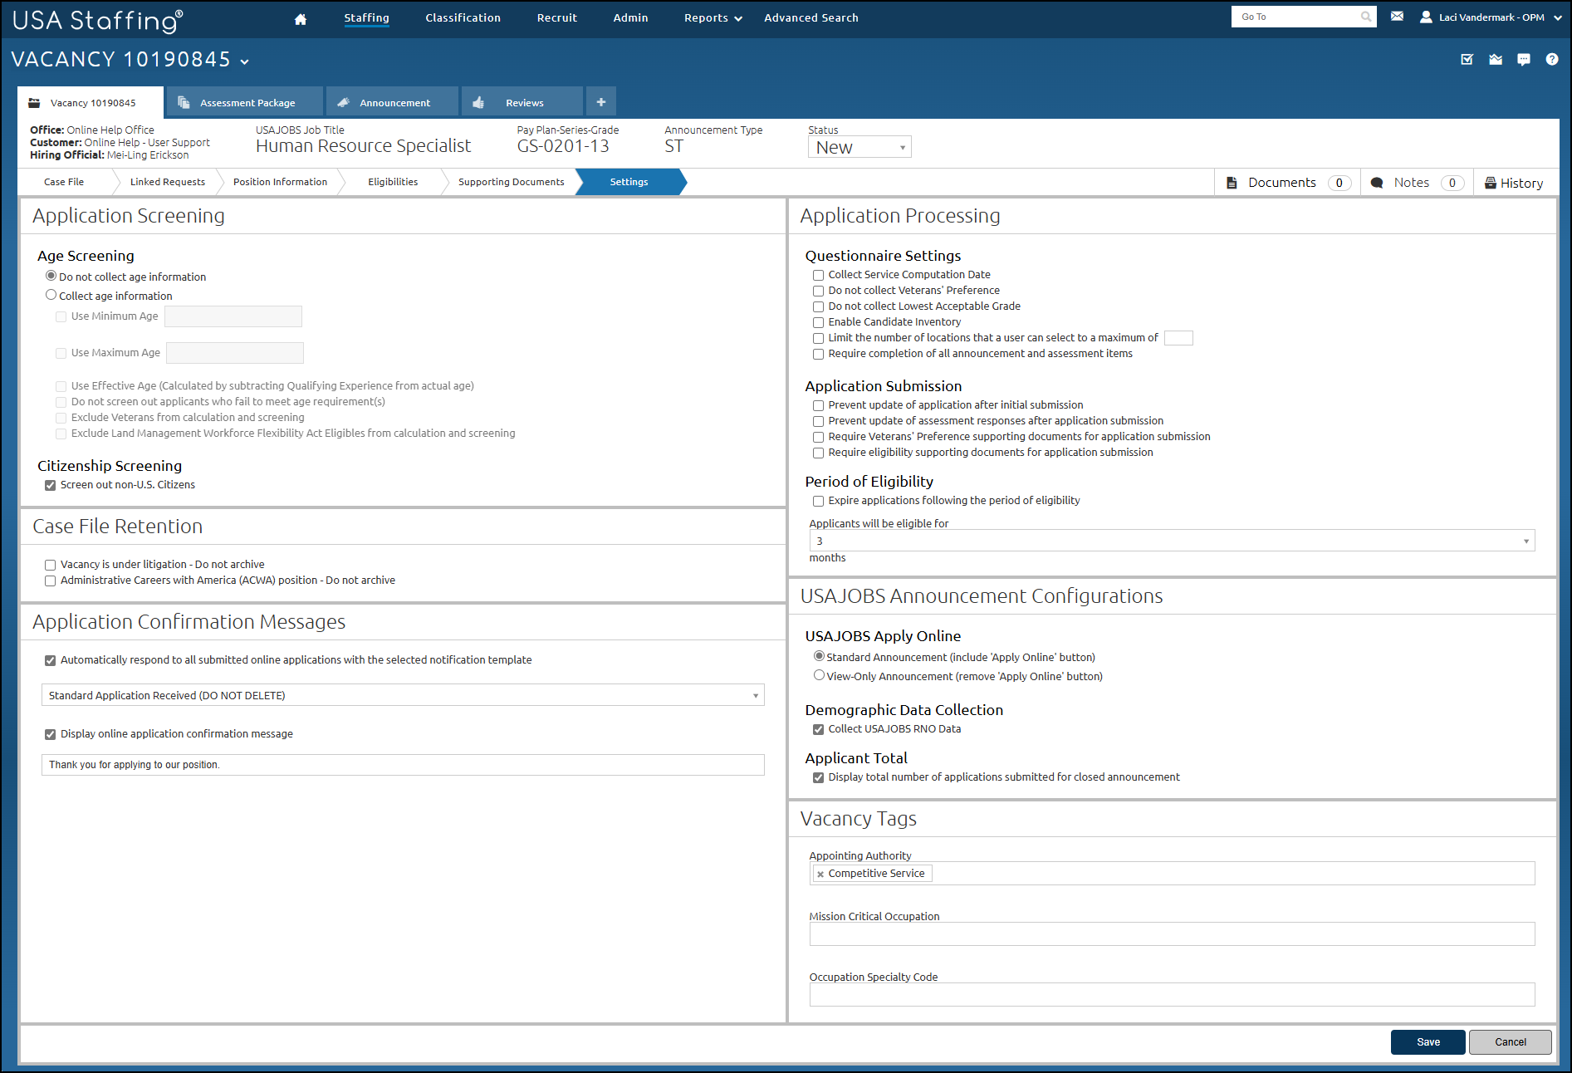This screenshot has height=1073, width=1572.
Task: Open the chat bubble icon in the header
Action: pos(1523,60)
